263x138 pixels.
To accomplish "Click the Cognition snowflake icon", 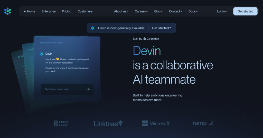I will 145,39.
